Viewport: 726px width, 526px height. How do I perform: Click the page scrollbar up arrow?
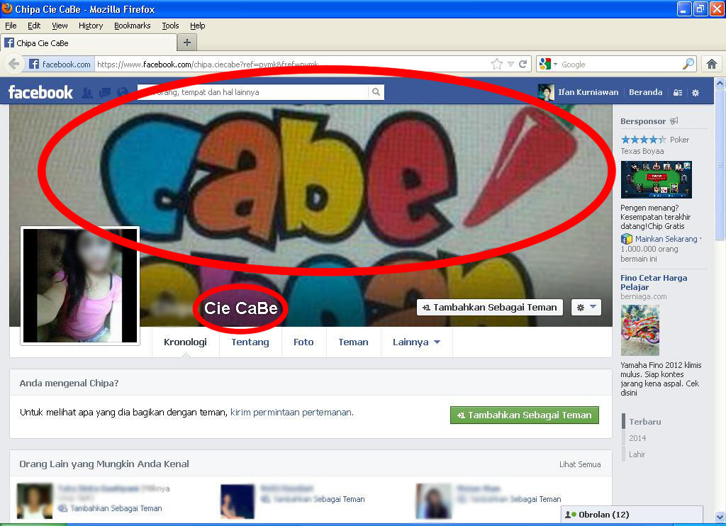[720, 84]
